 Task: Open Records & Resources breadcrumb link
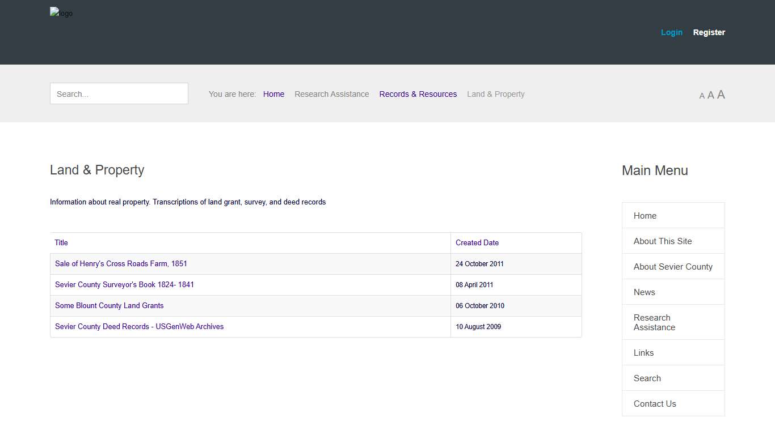(418, 94)
